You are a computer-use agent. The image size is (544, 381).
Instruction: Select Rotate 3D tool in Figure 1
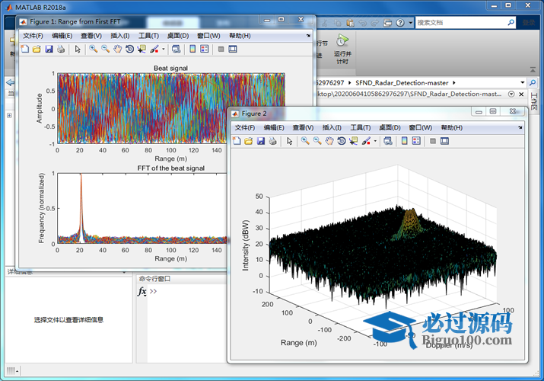(130, 50)
